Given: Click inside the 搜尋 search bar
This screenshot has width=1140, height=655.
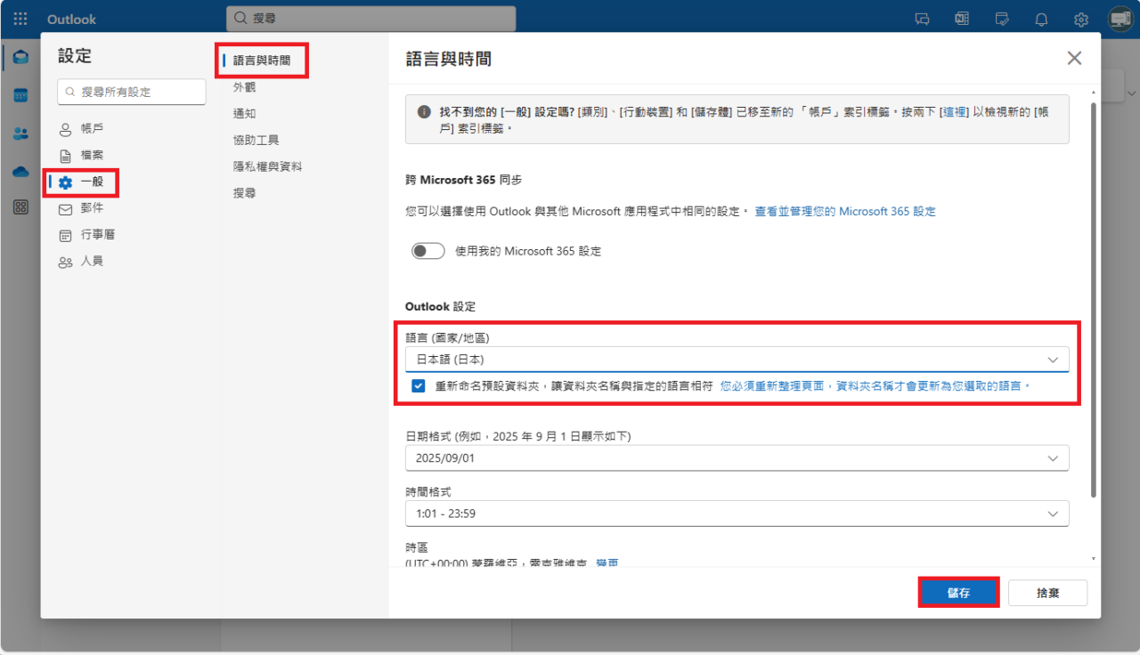Looking at the screenshot, I should (370, 19).
